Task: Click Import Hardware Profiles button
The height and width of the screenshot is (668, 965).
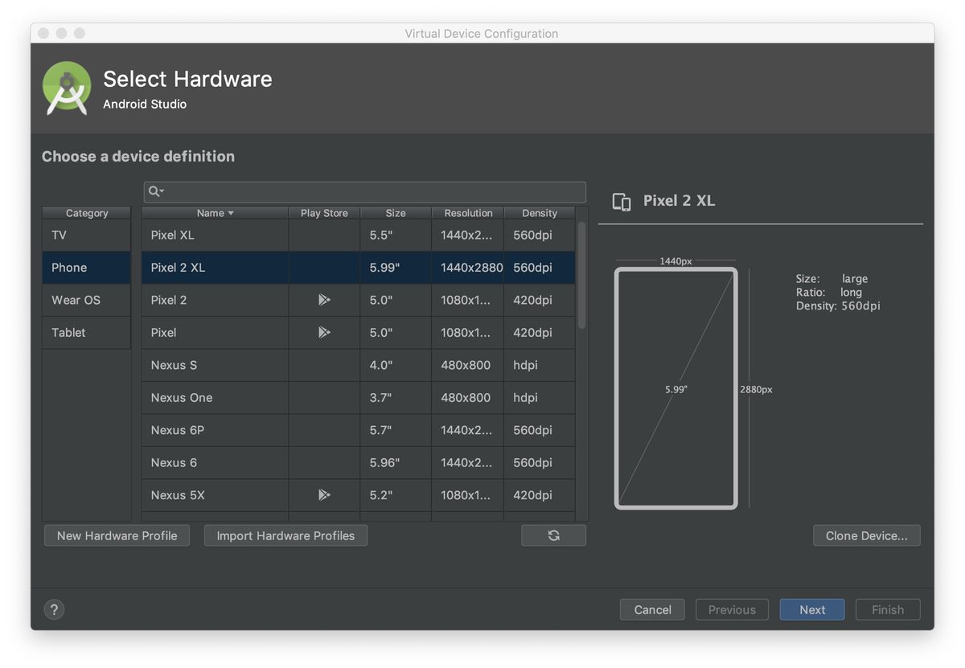Action: (x=285, y=535)
